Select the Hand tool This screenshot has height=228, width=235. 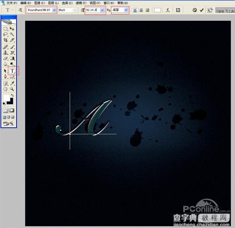[x=6, y=89]
